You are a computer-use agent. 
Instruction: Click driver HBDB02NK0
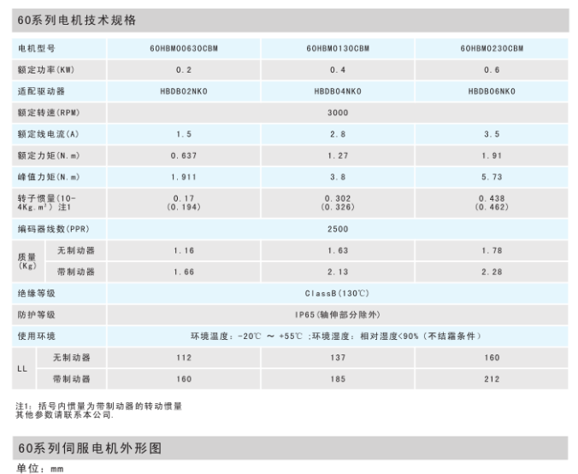[184, 91]
